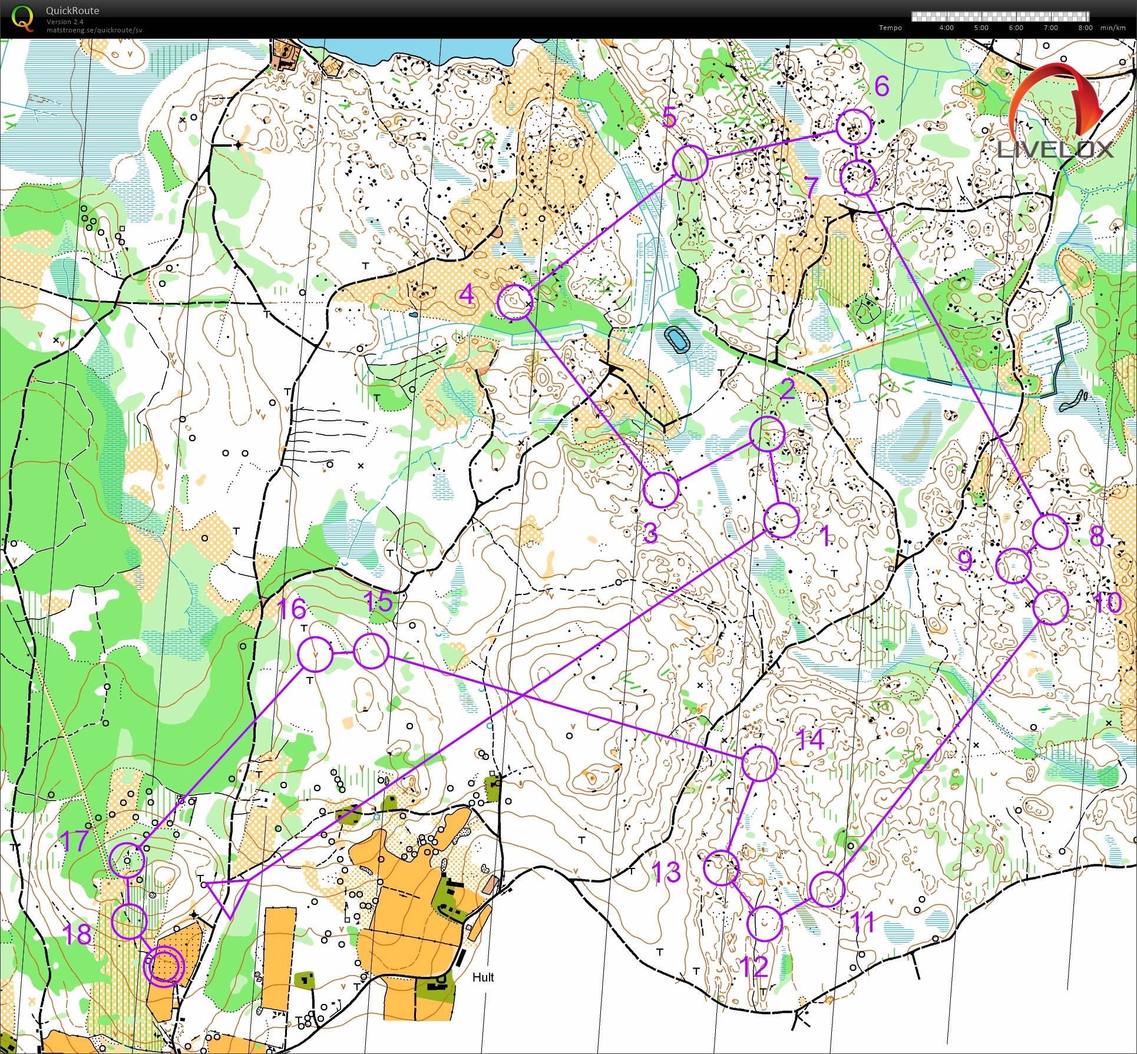Screen dimensions: 1137x1054
Task: Select the control circle for control 2
Action: click(x=767, y=434)
